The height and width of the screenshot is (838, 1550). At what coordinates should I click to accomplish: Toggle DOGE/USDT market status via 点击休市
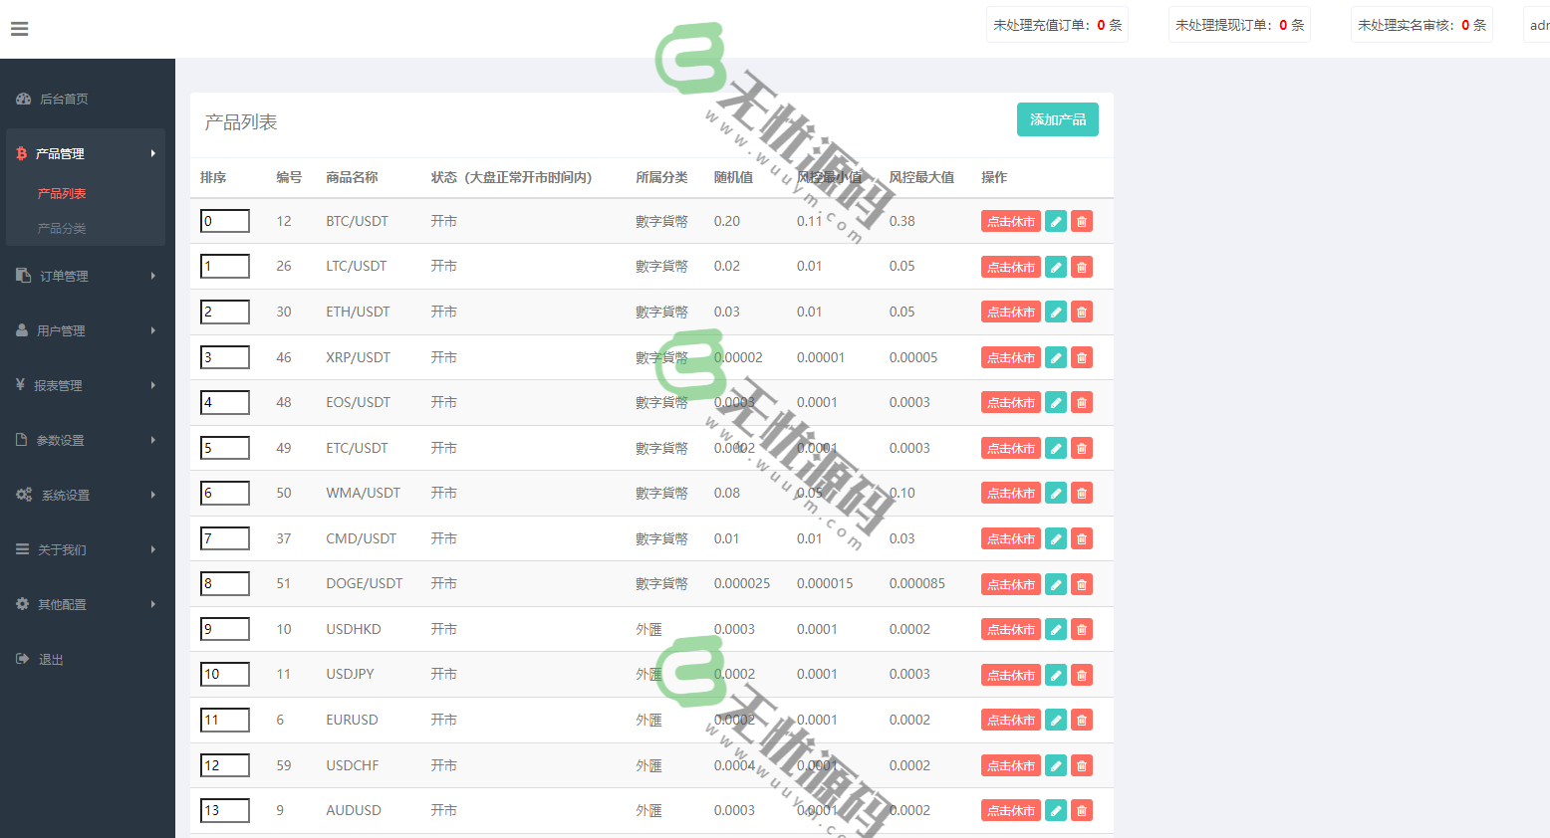(1010, 583)
